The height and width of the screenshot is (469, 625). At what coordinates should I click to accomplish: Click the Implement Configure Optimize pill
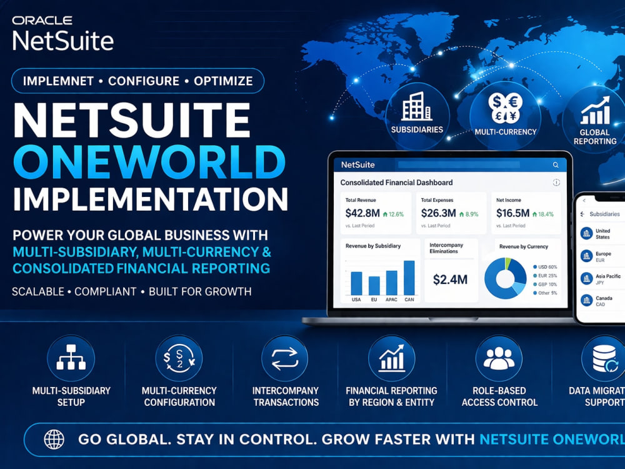pos(138,81)
